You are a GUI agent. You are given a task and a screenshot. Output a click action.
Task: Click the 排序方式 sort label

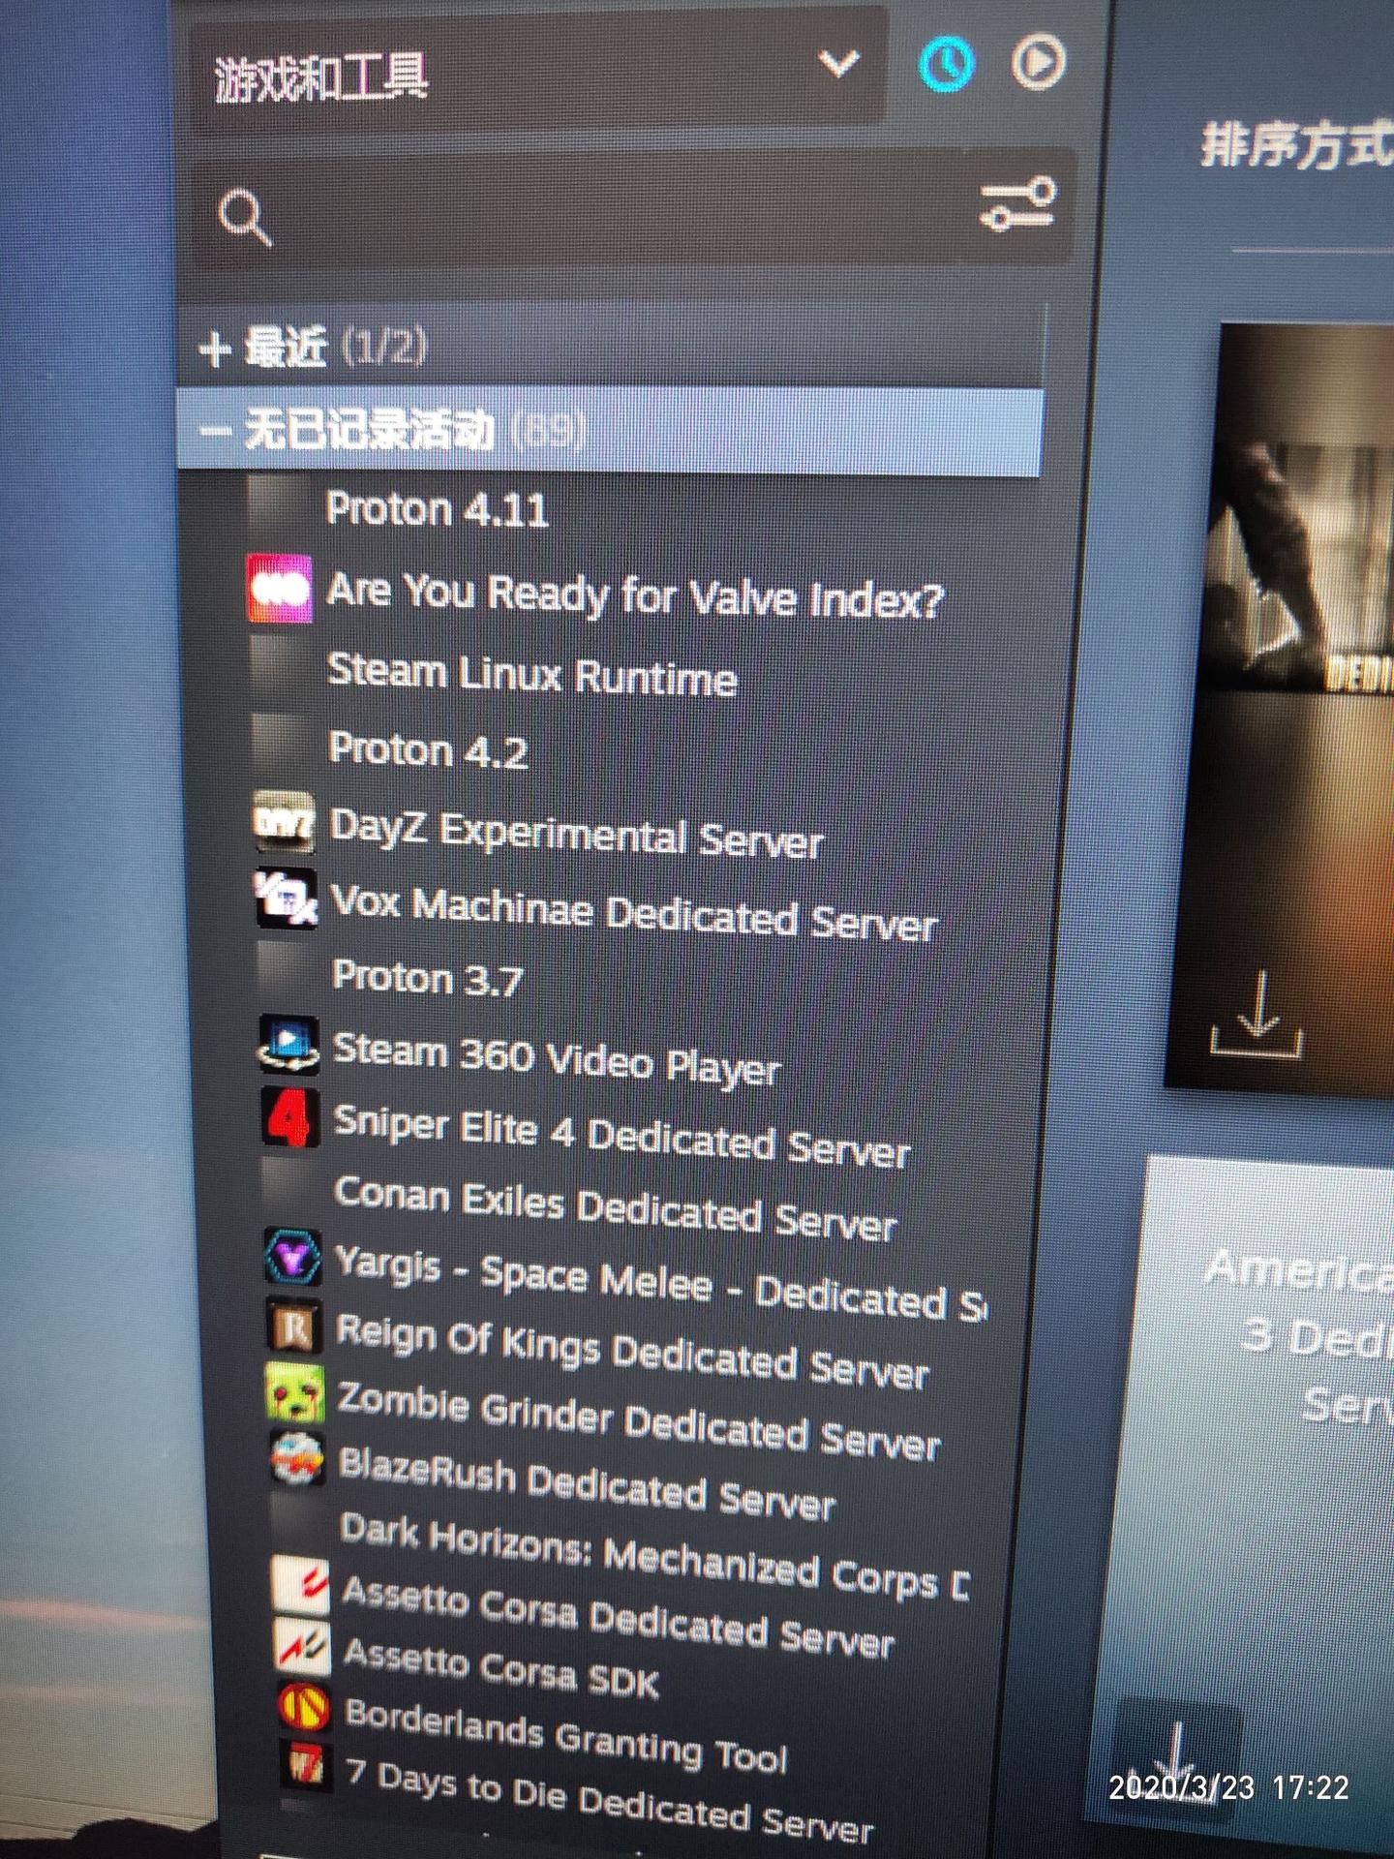1297,147
